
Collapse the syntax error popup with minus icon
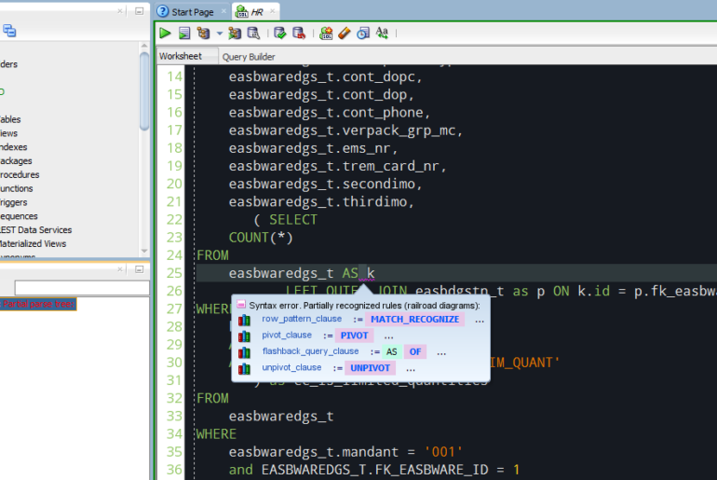[241, 304]
